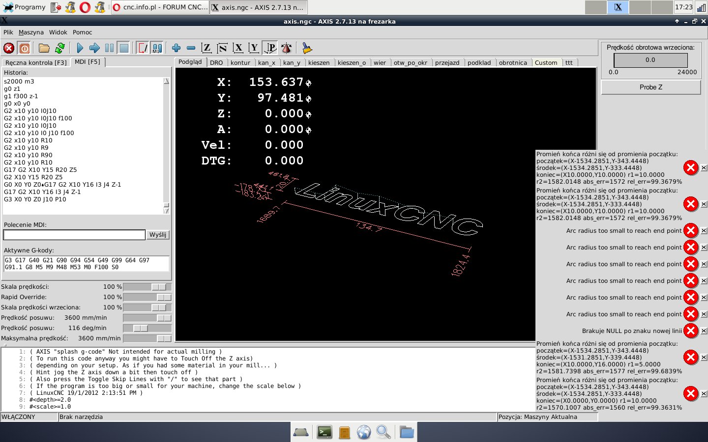Select the Podgląd tab

pos(190,62)
